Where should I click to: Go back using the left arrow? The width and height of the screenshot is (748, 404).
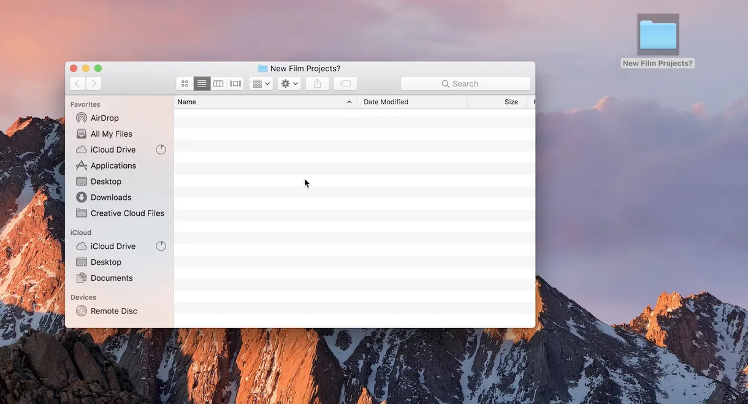77,83
